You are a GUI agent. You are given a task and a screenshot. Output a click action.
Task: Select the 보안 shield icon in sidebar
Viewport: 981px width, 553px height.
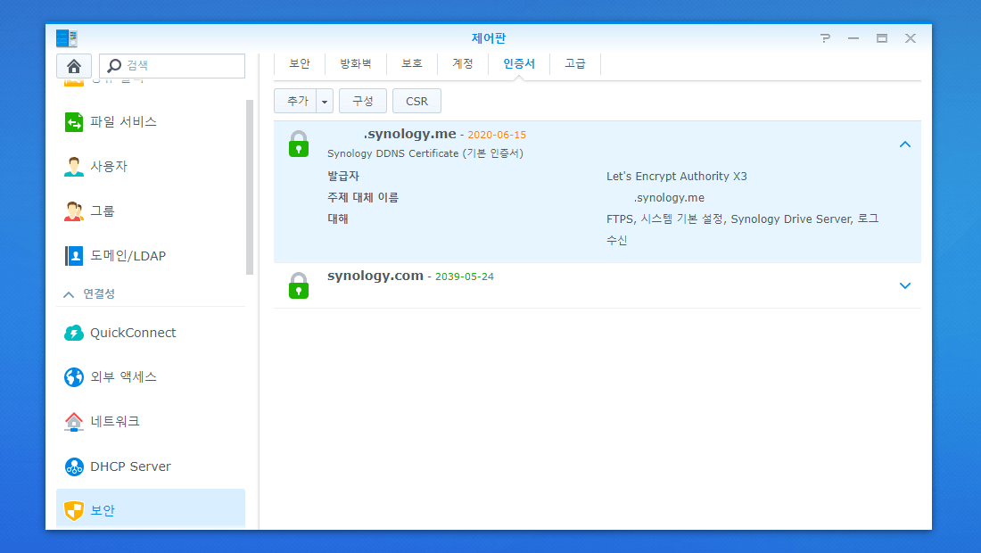(x=74, y=510)
